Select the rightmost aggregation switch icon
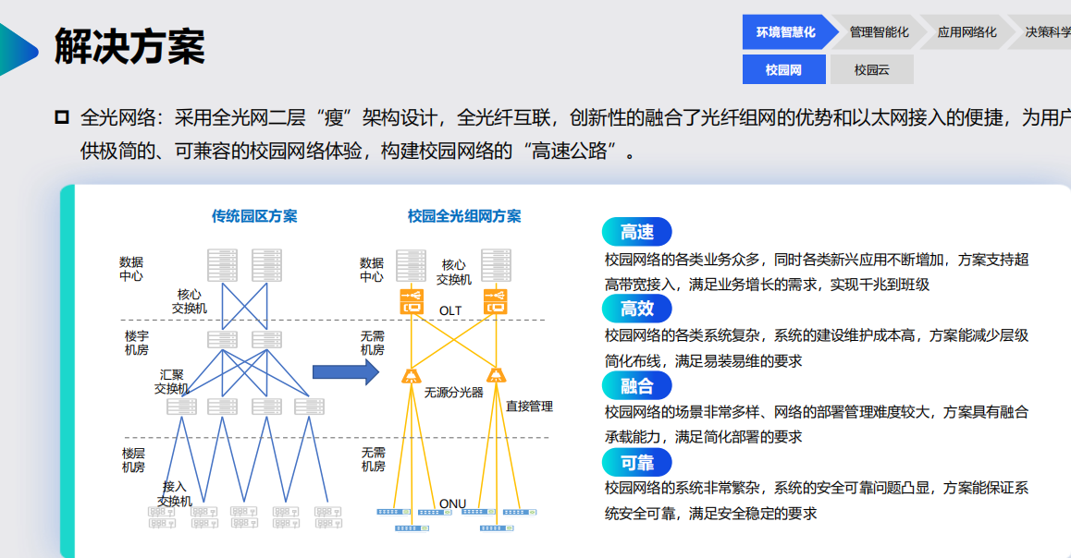 coord(310,406)
